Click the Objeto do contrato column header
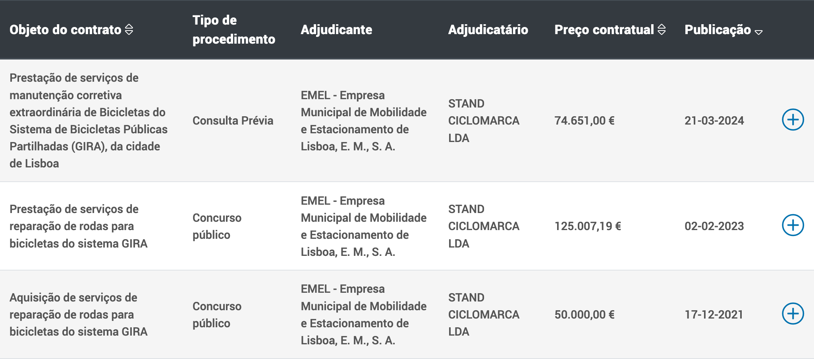This screenshot has width=814, height=359. [x=66, y=30]
